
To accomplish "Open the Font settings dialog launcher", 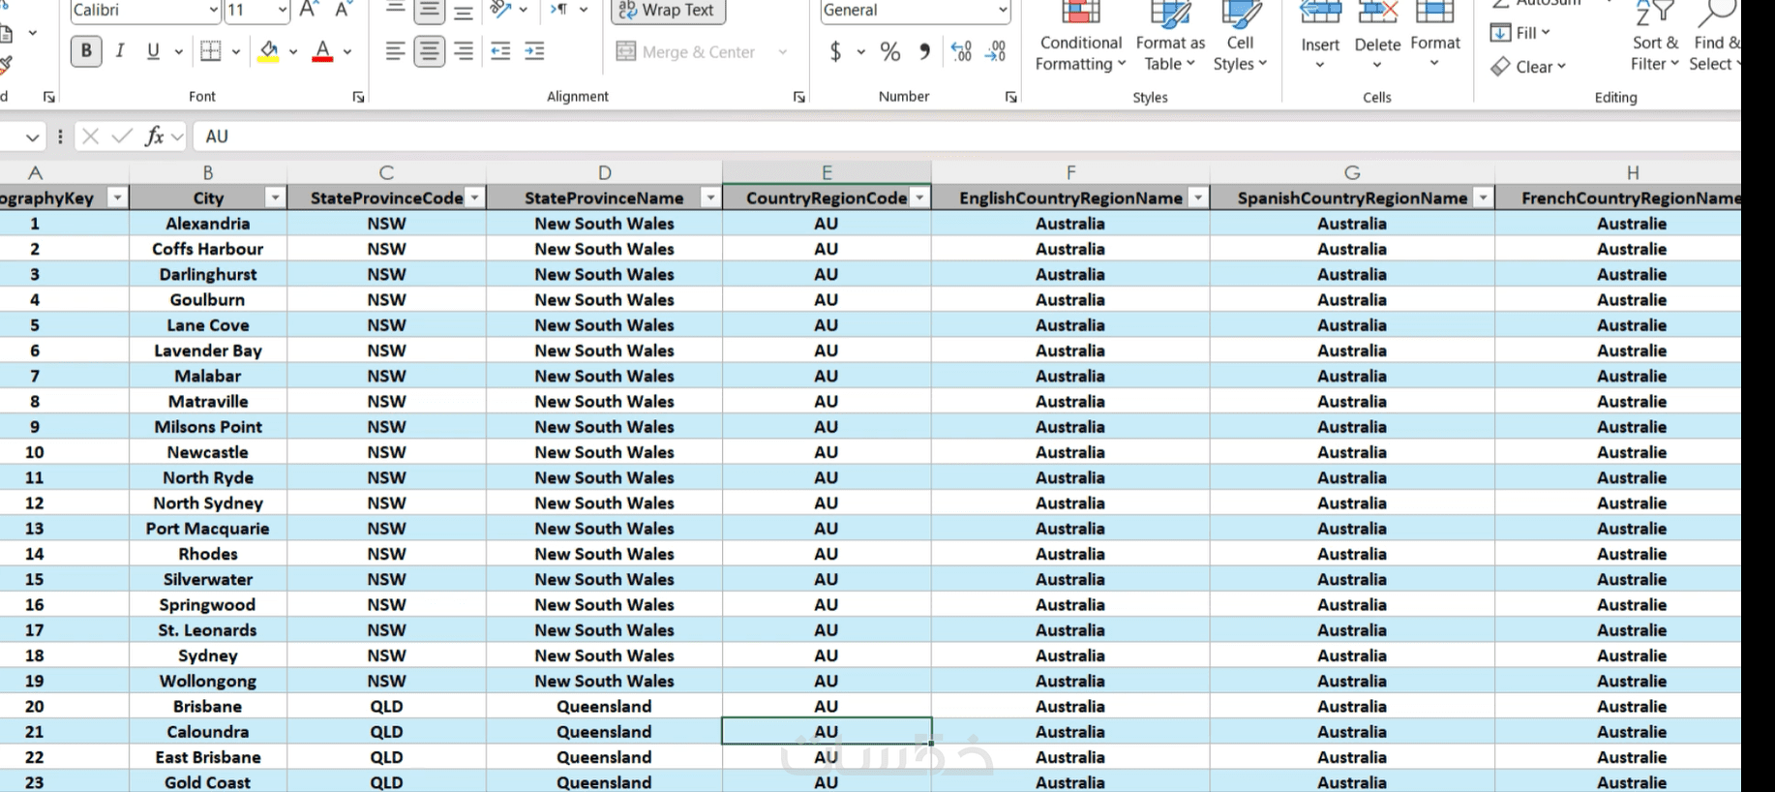I will (x=358, y=97).
